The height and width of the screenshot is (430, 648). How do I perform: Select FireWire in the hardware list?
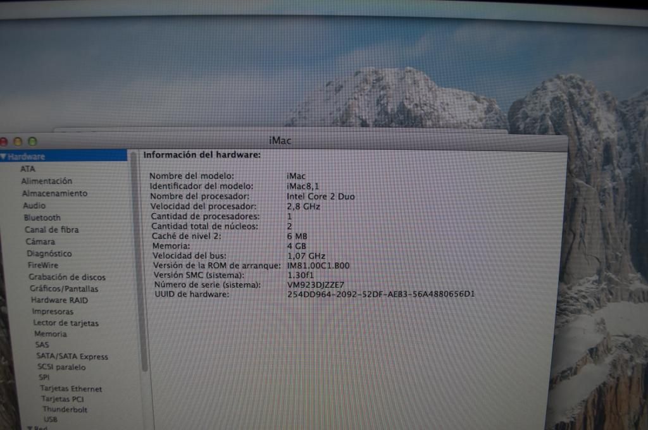click(43, 265)
